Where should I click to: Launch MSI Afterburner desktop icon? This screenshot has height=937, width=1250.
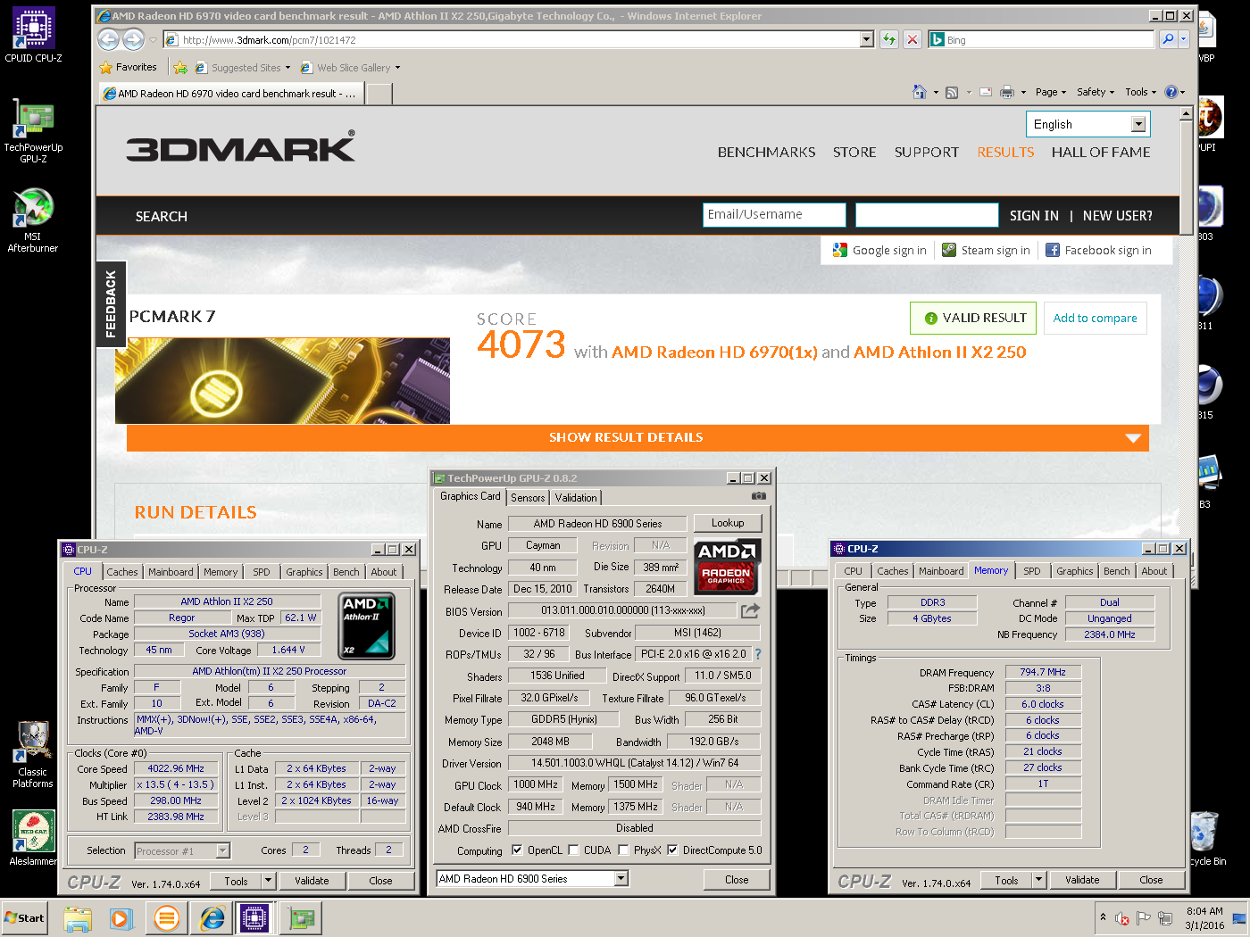(33, 220)
